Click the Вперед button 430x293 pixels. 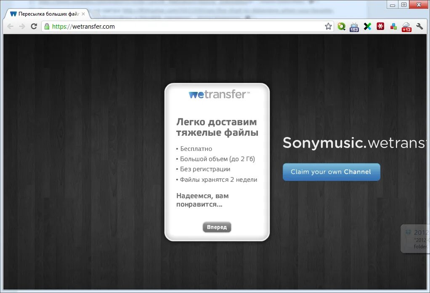[217, 227]
